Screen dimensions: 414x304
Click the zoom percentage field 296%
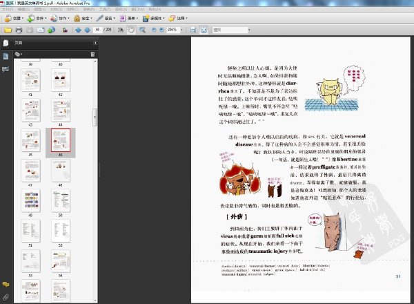coord(173,30)
